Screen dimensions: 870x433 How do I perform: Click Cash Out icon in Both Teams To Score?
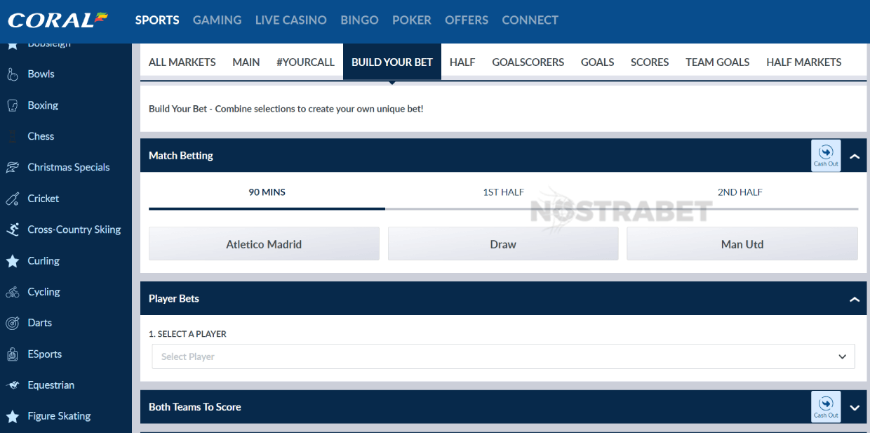point(826,406)
